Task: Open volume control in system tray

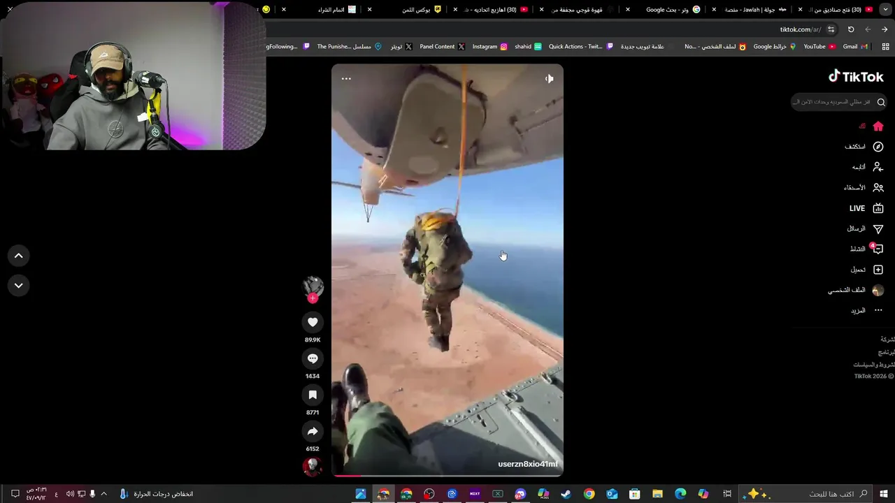Action: pos(70,494)
